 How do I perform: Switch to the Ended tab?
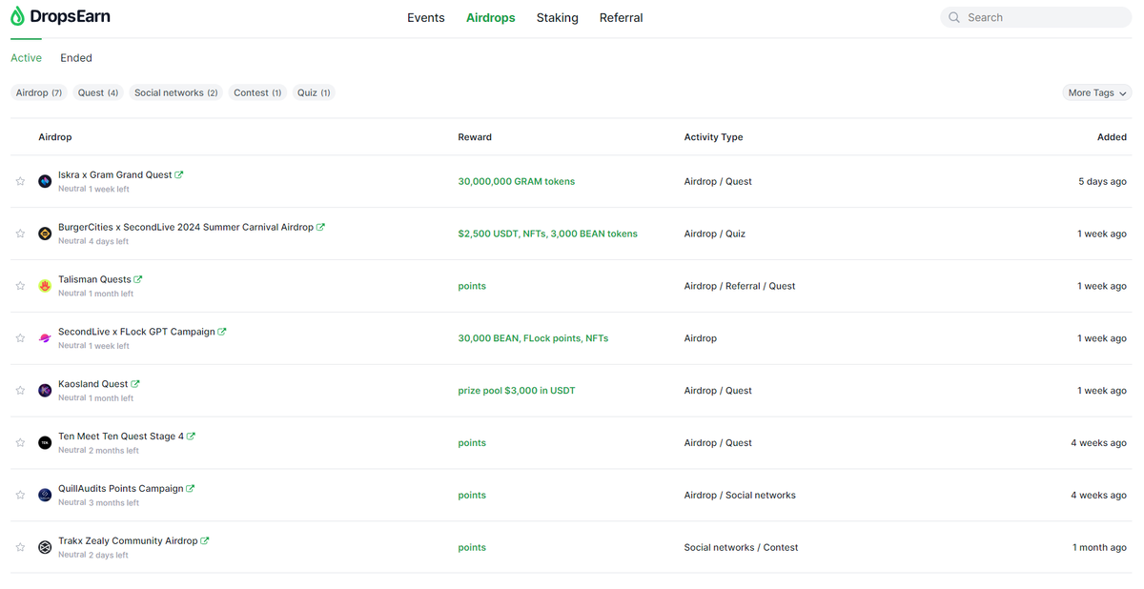[76, 58]
